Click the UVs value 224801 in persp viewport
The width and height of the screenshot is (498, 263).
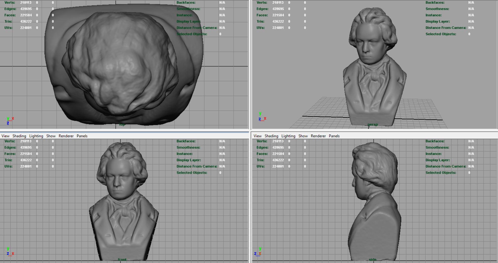click(x=278, y=28)
